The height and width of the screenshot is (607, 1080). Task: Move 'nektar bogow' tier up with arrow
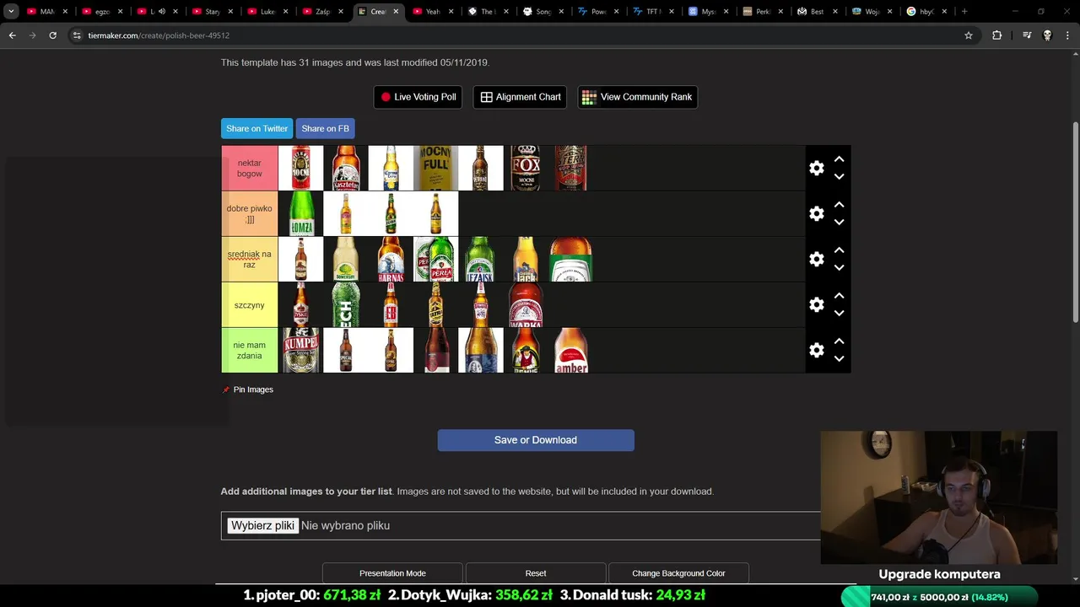coord(839,158)
